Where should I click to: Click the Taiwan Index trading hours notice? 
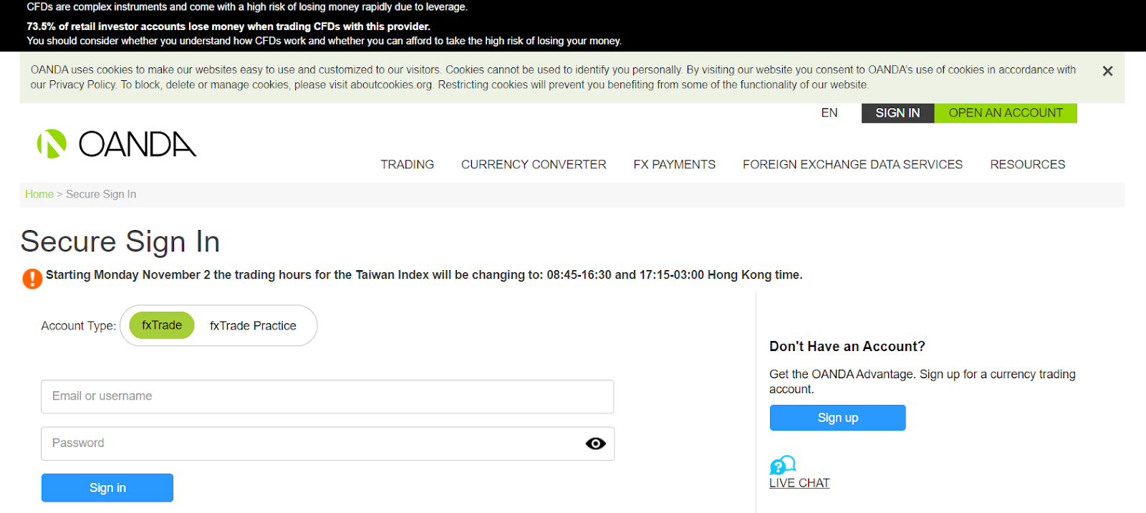(x=424, y=275)
